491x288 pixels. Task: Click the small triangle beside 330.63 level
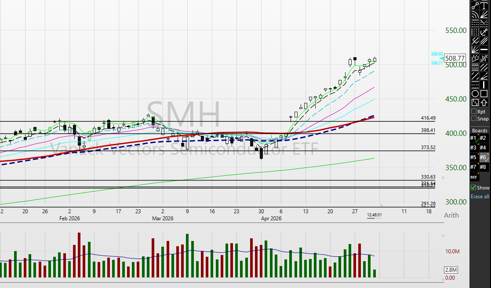pyautogui.click(x=443, y=178)
